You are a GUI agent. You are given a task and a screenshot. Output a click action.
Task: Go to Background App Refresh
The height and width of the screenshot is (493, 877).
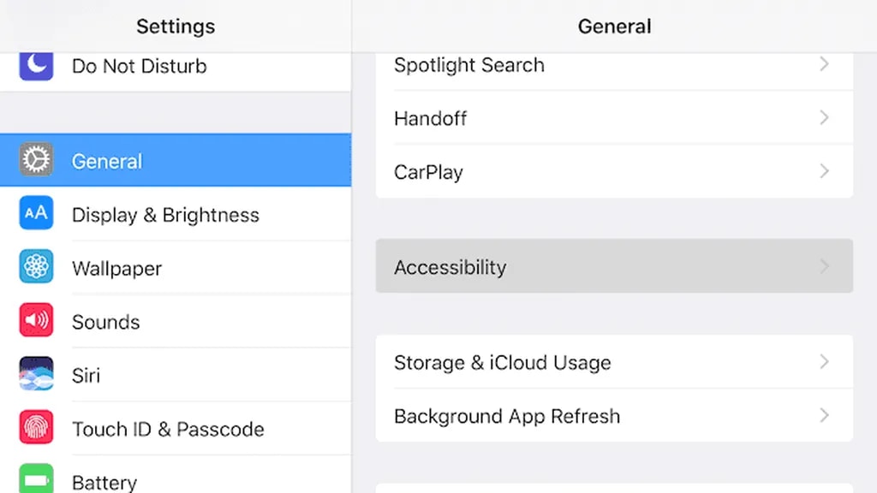[x=506, y=416]
